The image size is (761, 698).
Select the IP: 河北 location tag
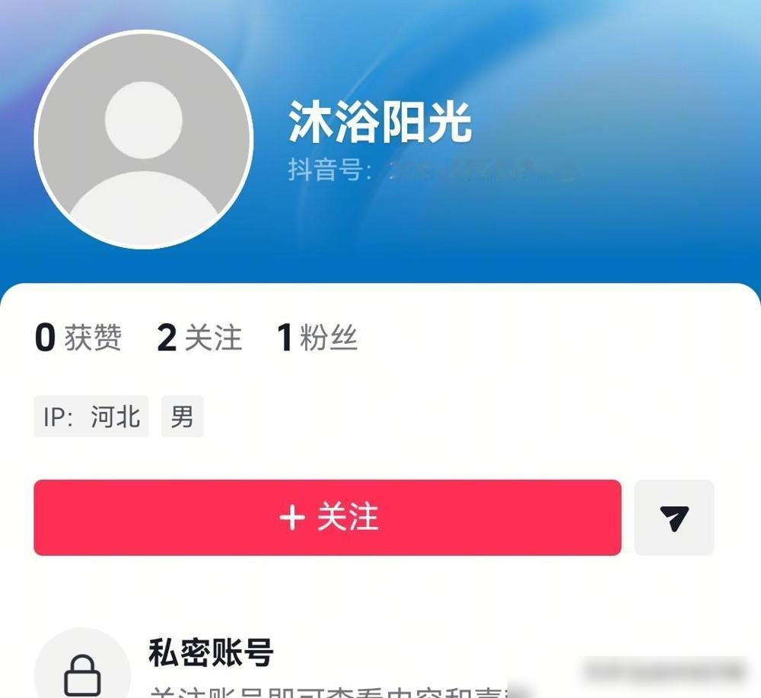pos(91,416)
